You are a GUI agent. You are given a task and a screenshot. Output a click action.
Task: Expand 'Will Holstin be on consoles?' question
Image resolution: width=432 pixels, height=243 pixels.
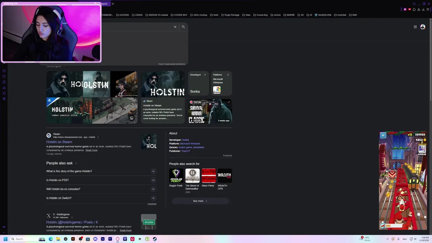(x=101, y=189)
